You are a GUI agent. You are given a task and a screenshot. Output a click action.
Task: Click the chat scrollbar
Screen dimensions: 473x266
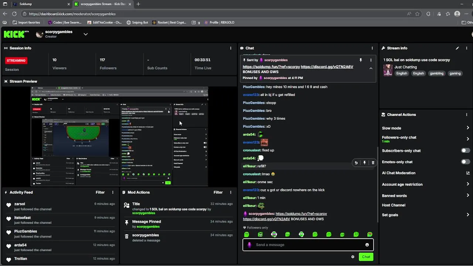point(377,185)
